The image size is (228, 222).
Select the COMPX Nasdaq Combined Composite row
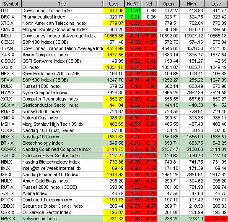pyautogui.click(x=114, y=149)
